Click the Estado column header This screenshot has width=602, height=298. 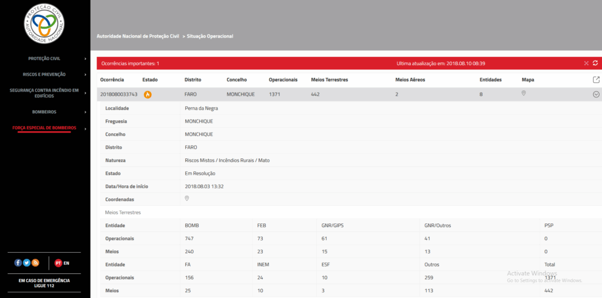click(150, 80)
